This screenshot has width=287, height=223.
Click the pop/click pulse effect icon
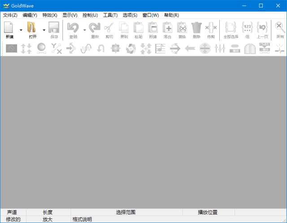(280, 49)
